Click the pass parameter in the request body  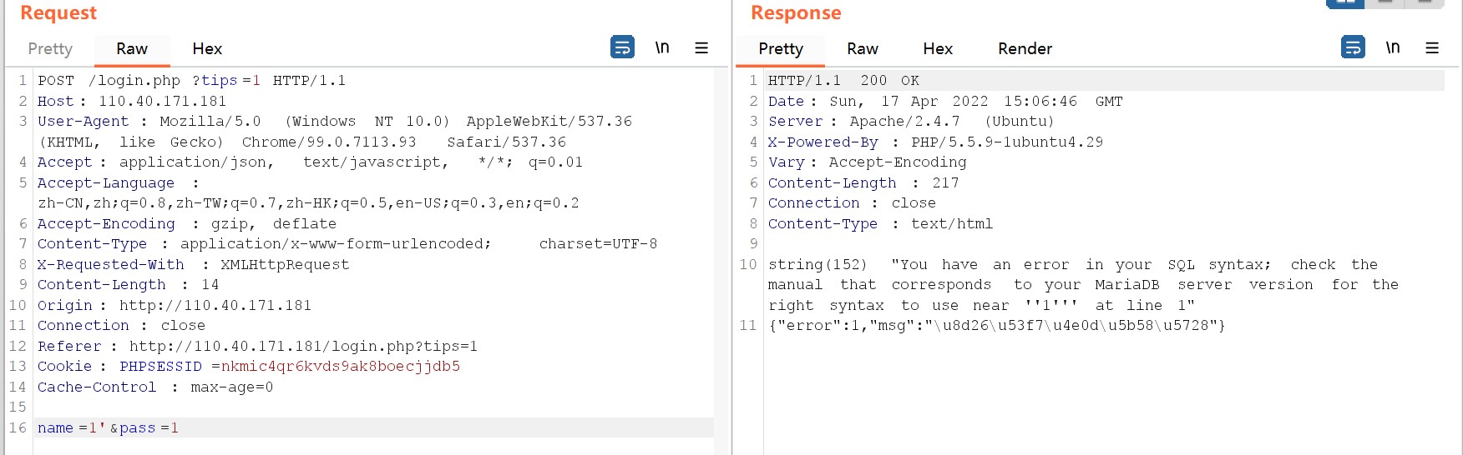click(x=137, y=427)
